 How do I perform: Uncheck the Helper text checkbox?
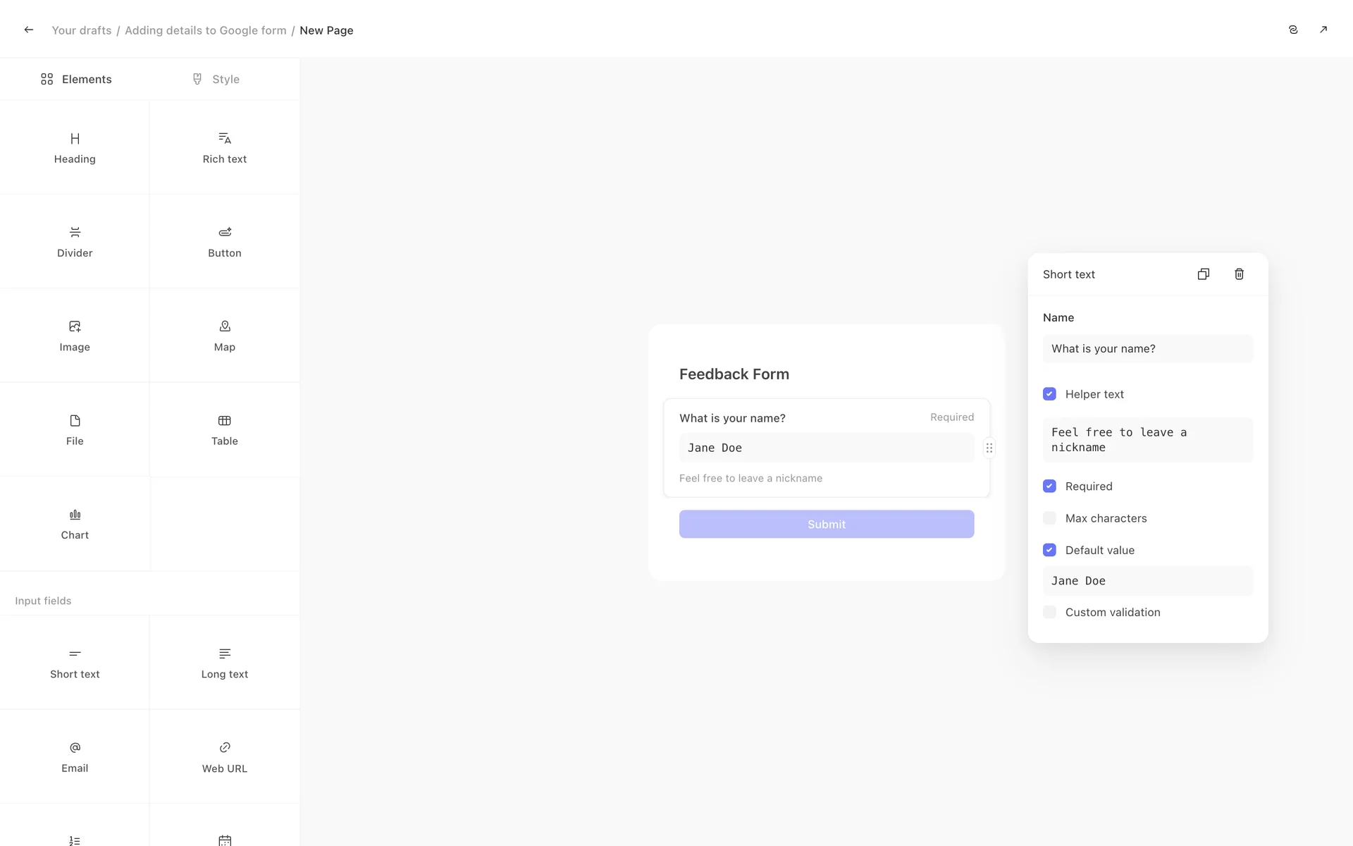pos(1049,394)
